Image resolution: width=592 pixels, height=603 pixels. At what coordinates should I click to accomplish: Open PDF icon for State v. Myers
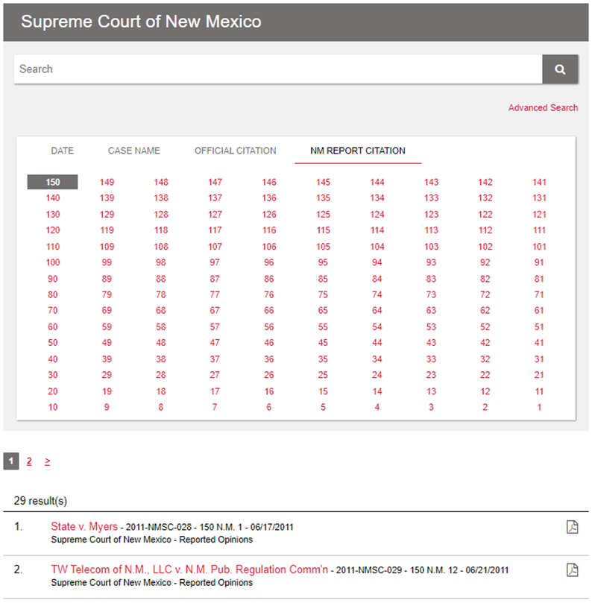point(572,527)
